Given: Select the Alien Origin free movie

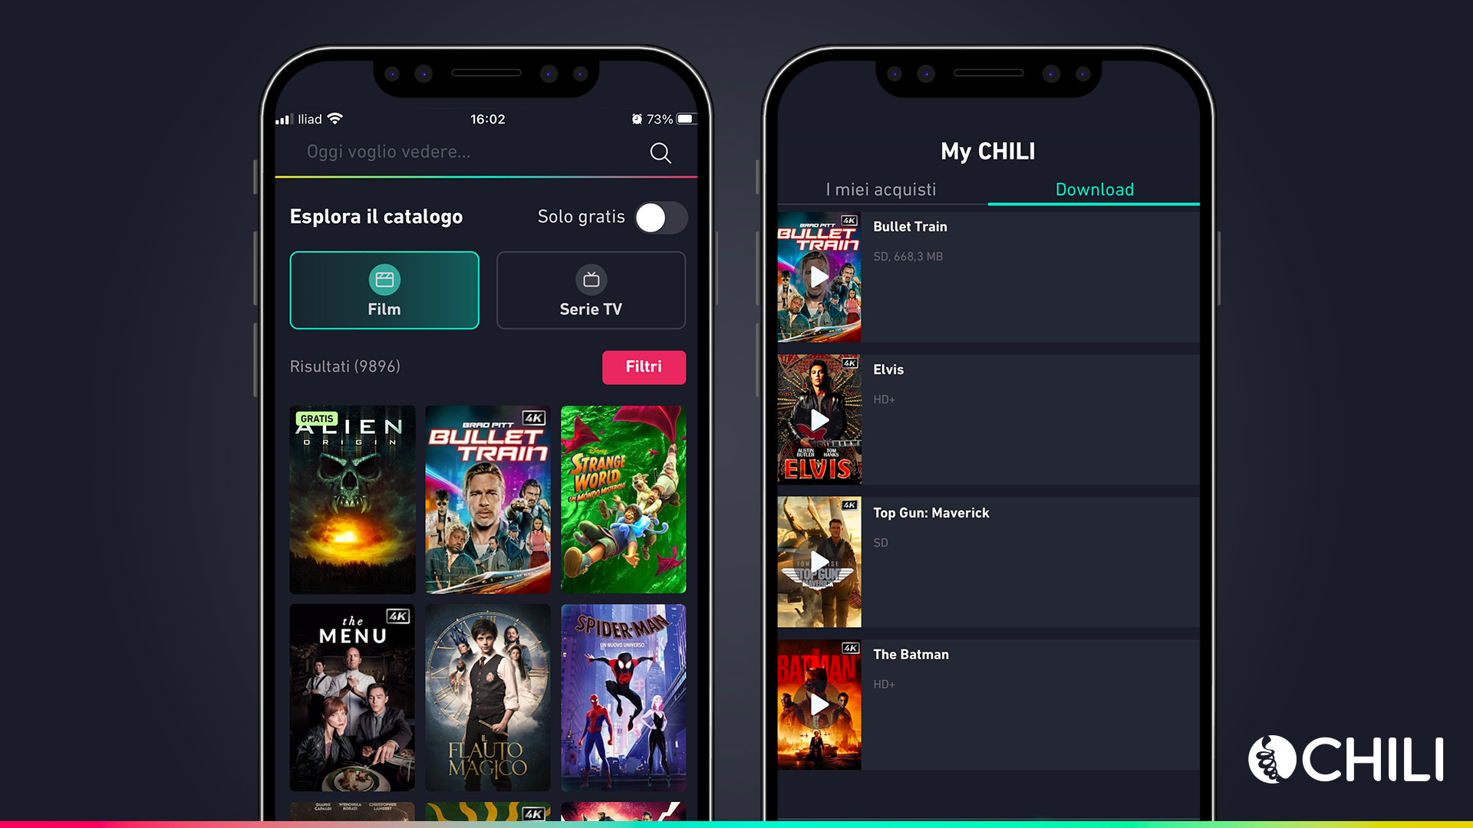Looking at the screenshot, I should [351, 498].
